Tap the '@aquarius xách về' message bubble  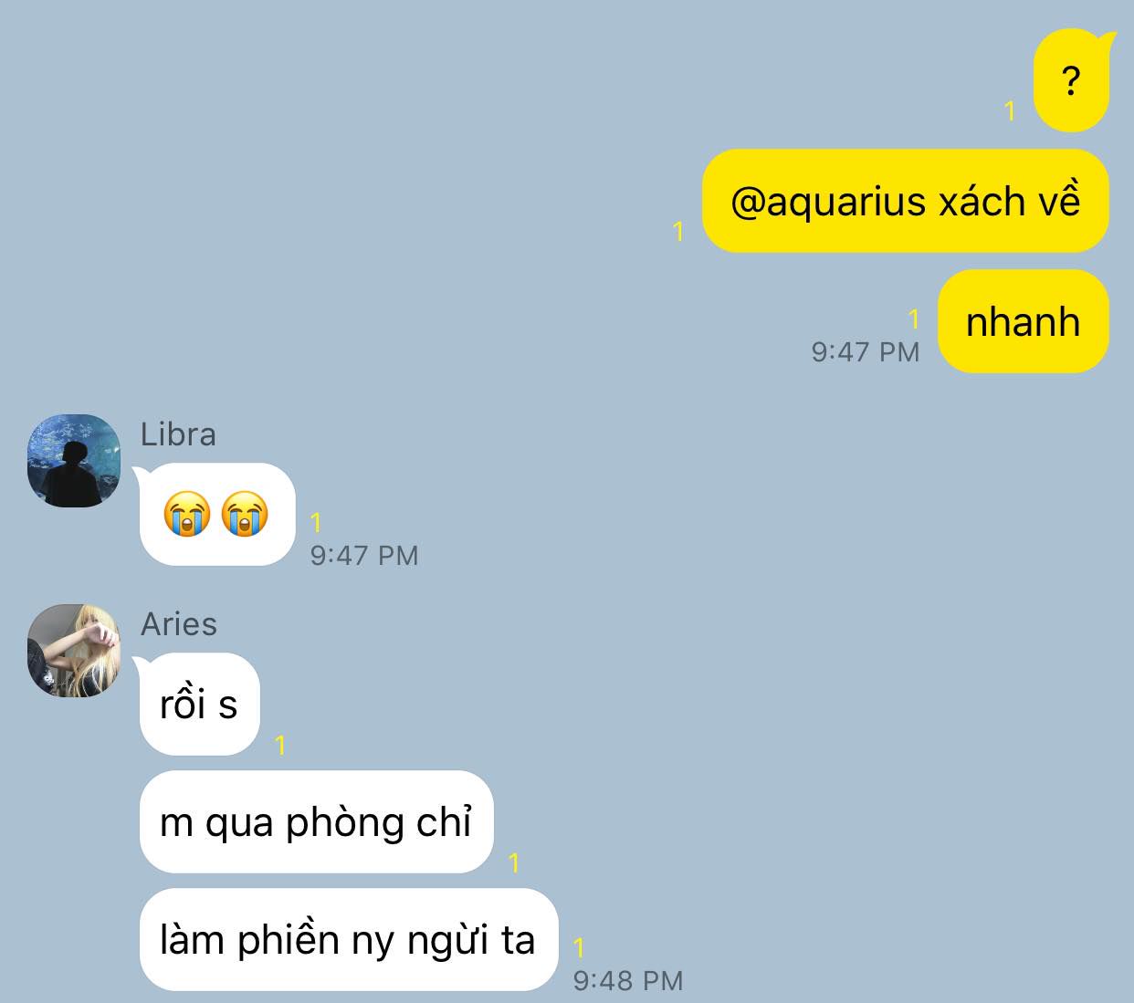click(905, 201)
